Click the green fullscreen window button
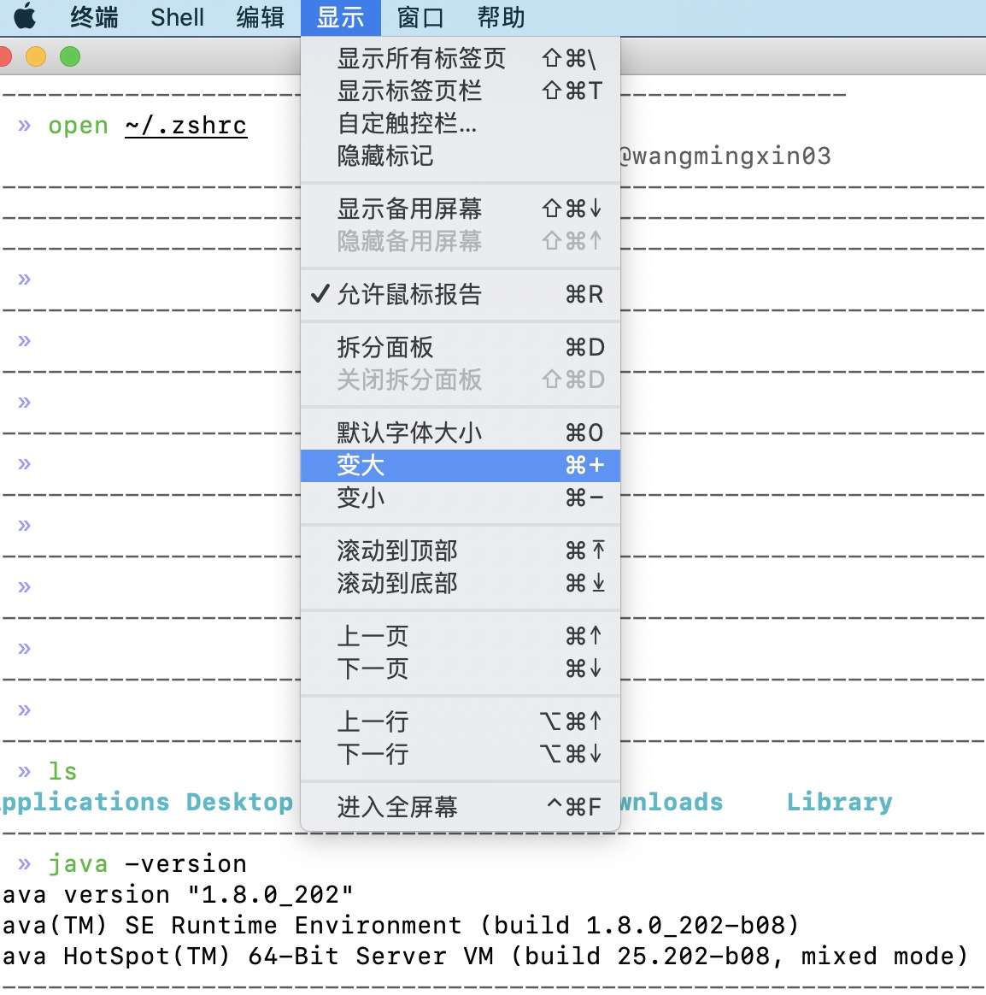 tap(70, 57)
